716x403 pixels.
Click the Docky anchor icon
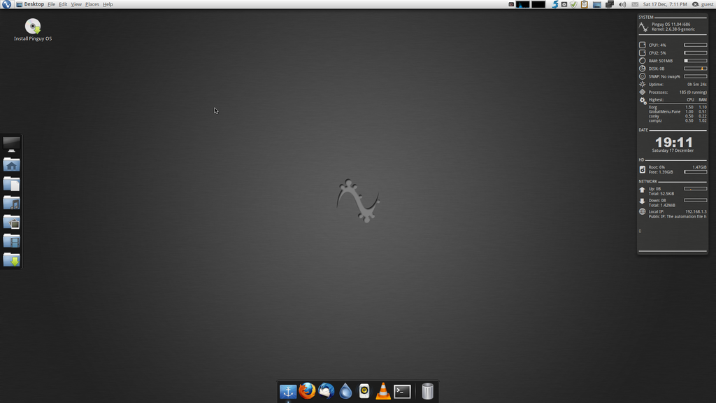tap(288, 391)
